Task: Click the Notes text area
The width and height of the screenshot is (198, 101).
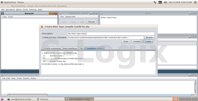Action: pos(149,24)
